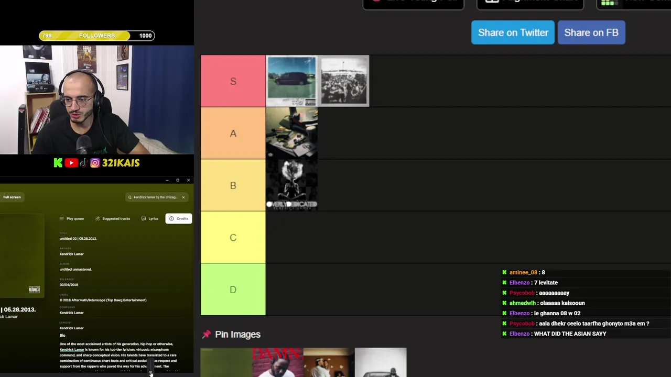Open the Credits tab

pyautogui.click(x=179, y=218)
